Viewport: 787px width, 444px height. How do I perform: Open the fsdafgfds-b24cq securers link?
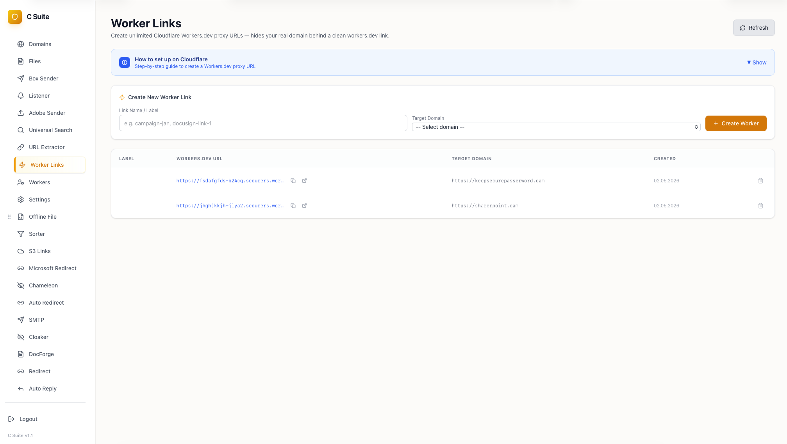pyautogui.click(x=230, y=181)
